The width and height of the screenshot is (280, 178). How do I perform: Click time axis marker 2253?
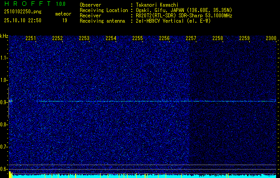click(x=84, y=38)
